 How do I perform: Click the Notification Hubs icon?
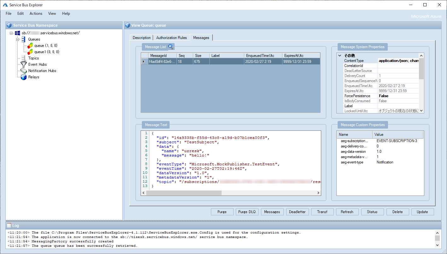(x=24, y=71)
